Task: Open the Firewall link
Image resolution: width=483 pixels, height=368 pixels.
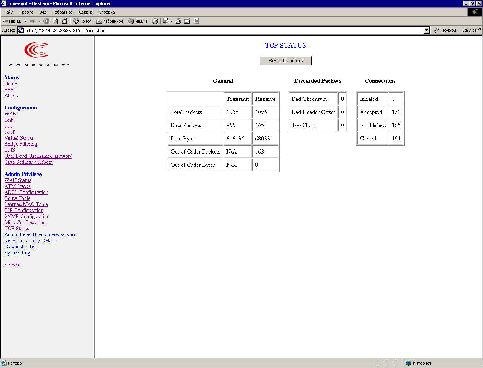Action: pos(13,265)
